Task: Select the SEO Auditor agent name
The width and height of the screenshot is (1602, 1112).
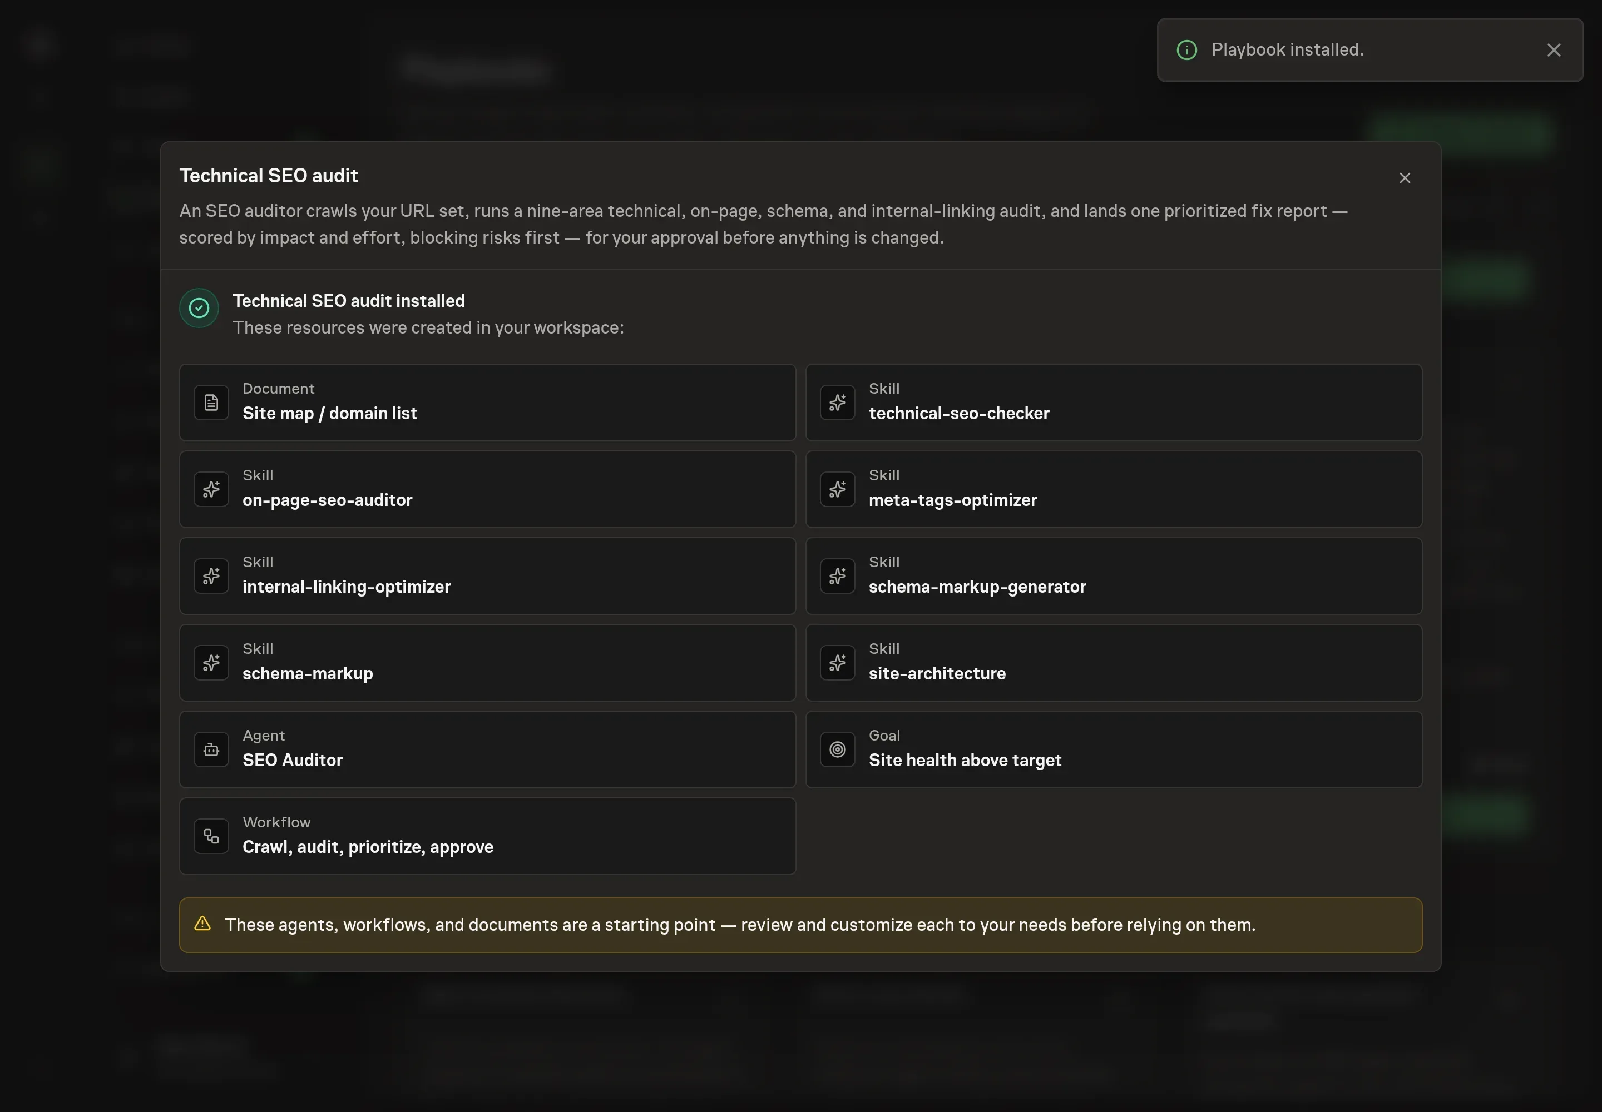Action: pyautogui.click(x=293, y=760)
